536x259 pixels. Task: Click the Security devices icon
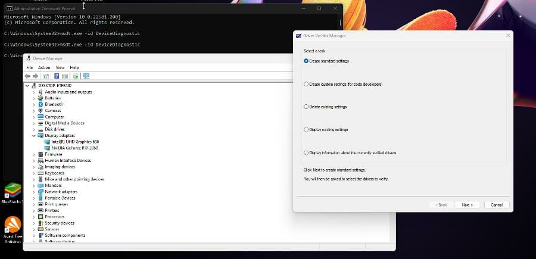(x=40, y=223)
